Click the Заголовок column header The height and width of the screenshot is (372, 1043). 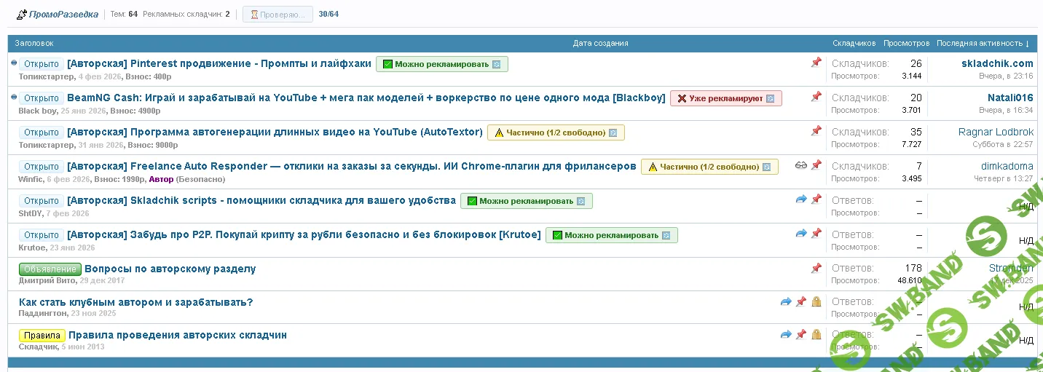click(x=34, y=44)
